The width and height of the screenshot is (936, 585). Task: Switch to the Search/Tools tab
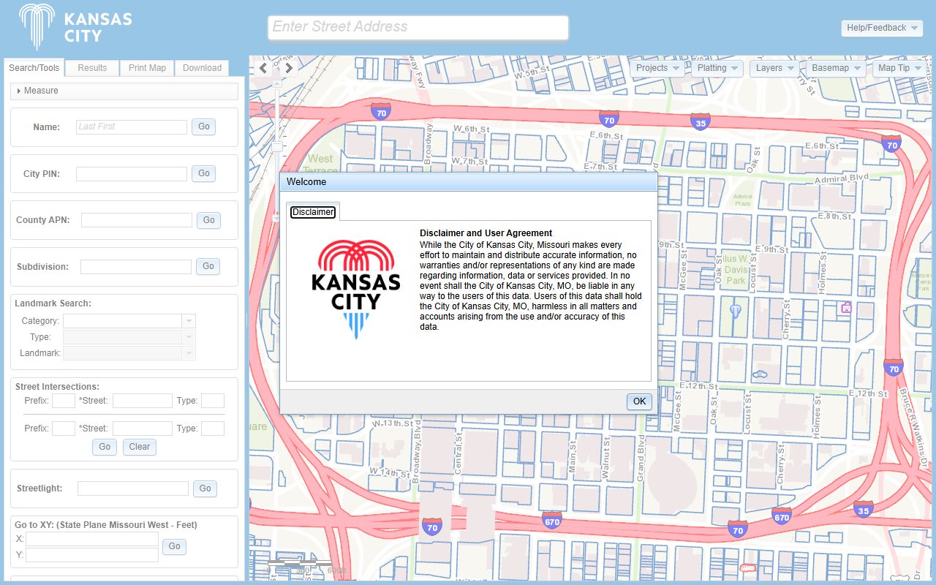pyautogui.click(x=34, y=68)
